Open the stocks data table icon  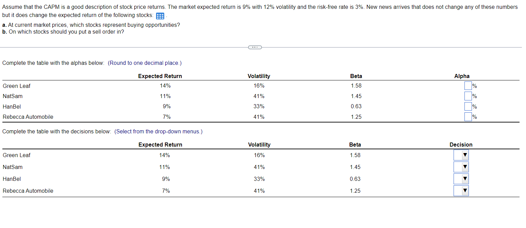160,16
